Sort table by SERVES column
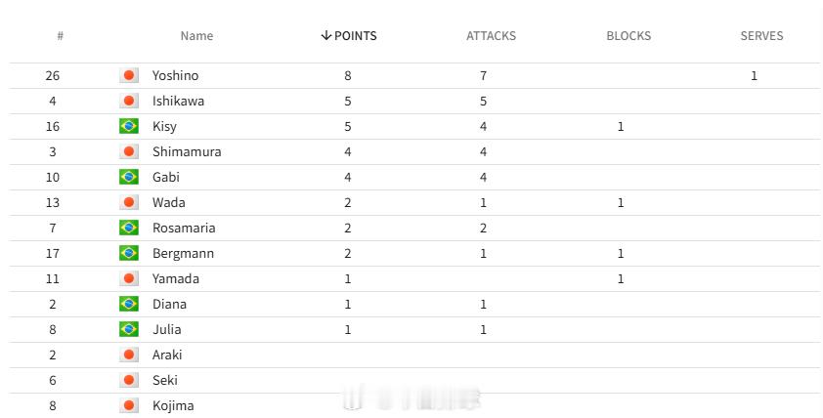The height and width of the screenshot is (418, 823). tap(761, 36)
